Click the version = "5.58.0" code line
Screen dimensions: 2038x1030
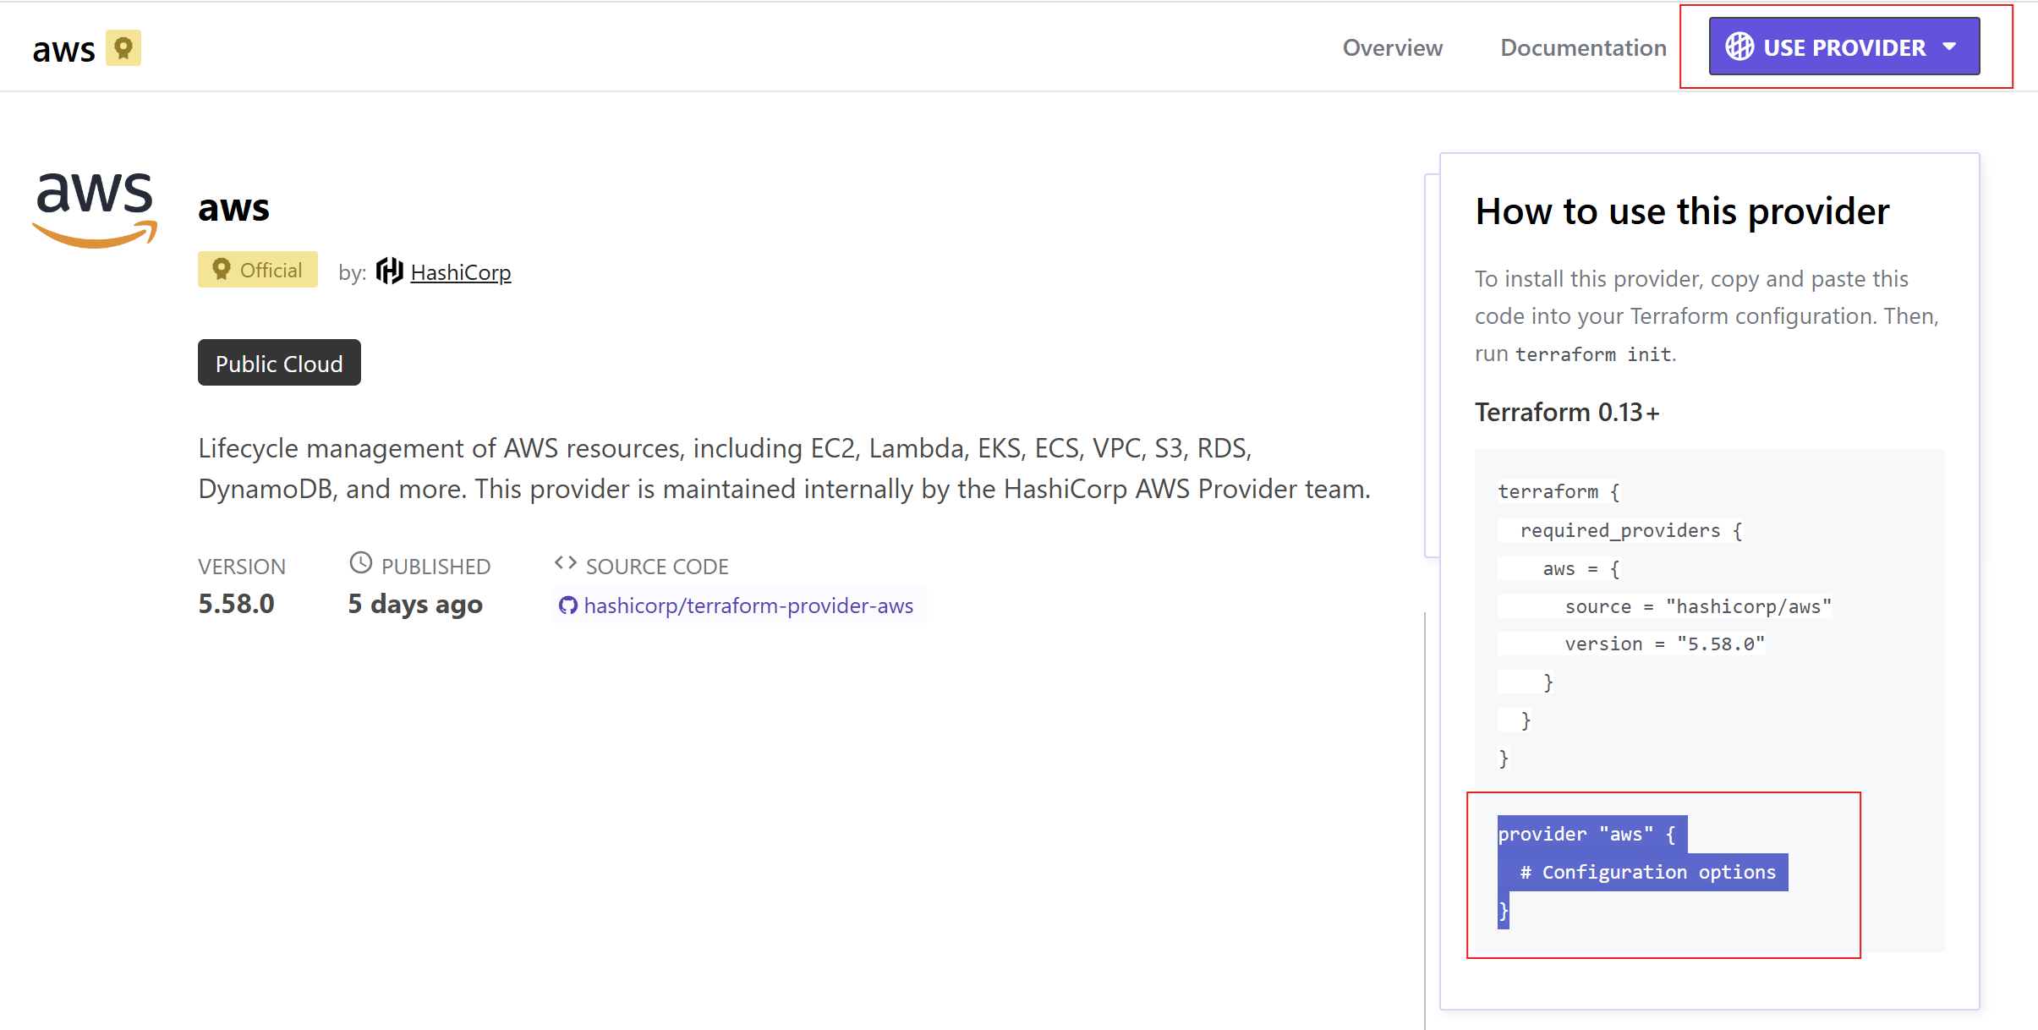(x=1663, y=644)
